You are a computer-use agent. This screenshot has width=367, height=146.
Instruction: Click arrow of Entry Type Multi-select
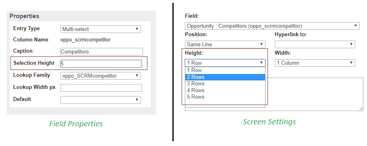[x=137, y=29]
